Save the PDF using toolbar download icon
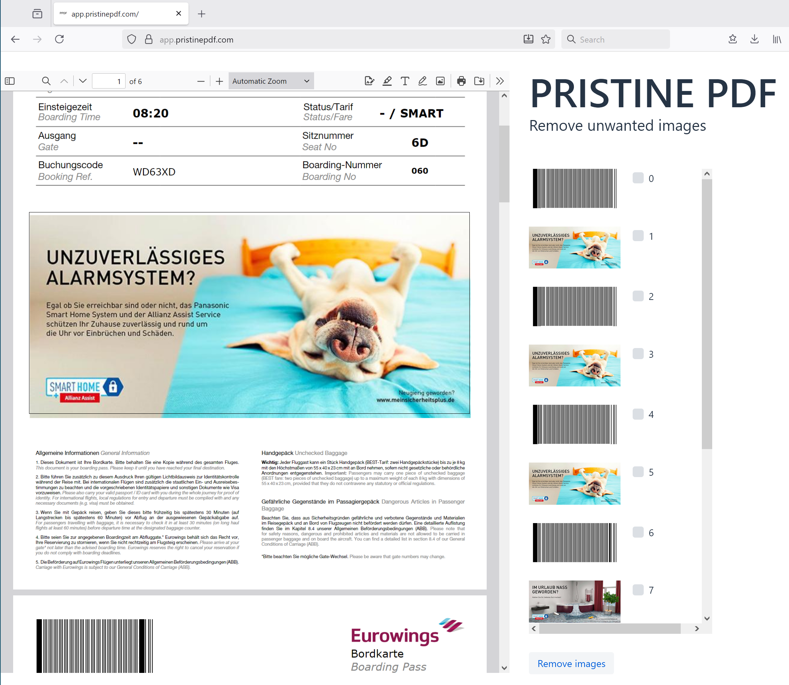The width and height of the screenshot is (789, 685). [479, 81]
